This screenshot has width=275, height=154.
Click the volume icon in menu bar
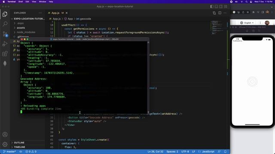click(236, 2)
